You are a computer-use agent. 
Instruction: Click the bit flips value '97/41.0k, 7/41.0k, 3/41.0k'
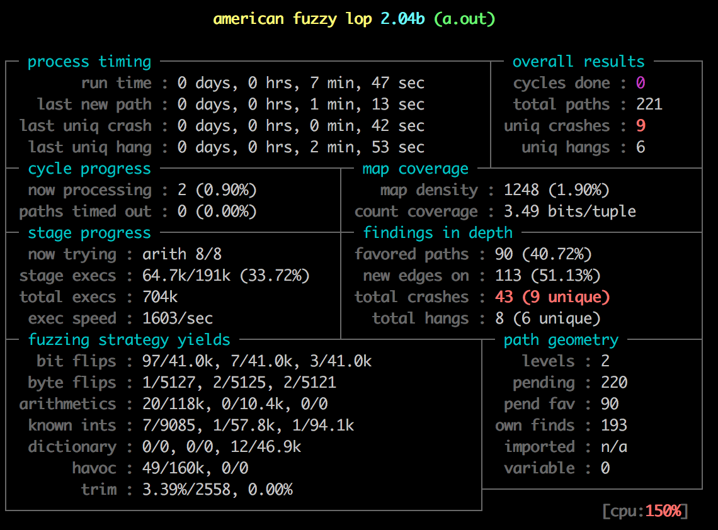pos(257,361)
